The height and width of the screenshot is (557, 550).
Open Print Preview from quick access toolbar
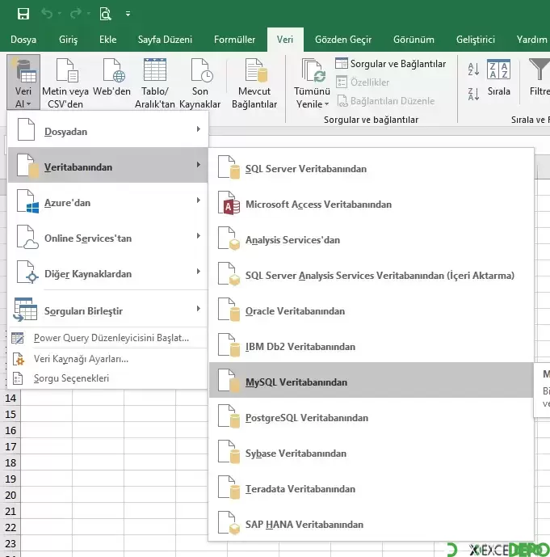tap(105, 14)
